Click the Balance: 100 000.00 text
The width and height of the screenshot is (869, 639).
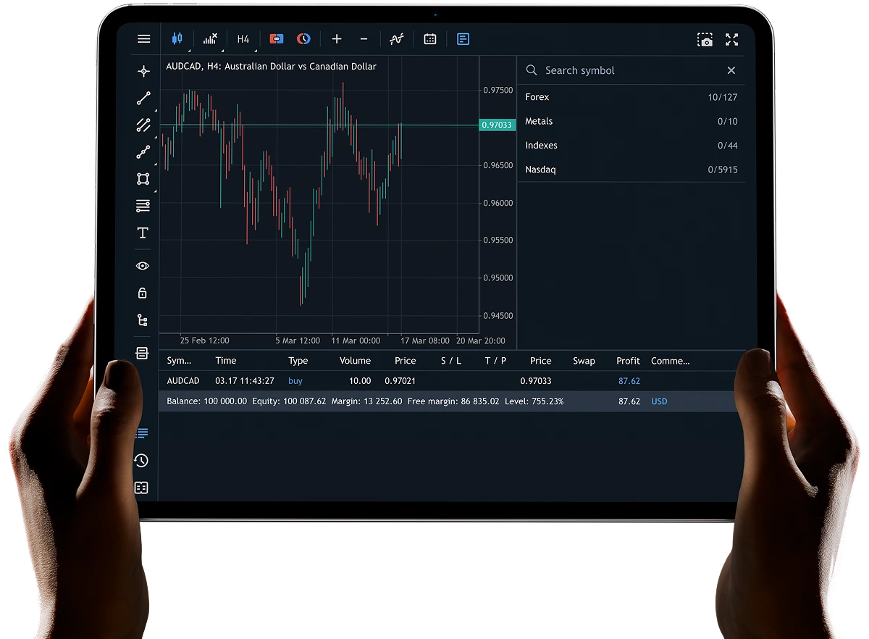206,401
